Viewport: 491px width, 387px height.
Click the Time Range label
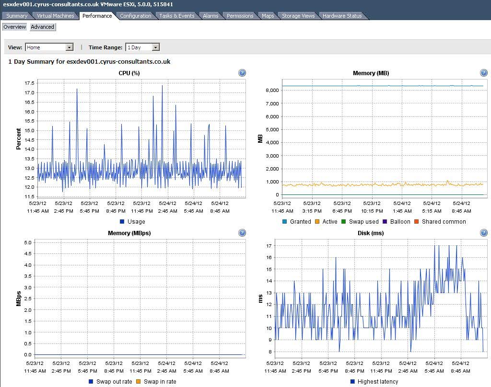click(x=105, y=47)
